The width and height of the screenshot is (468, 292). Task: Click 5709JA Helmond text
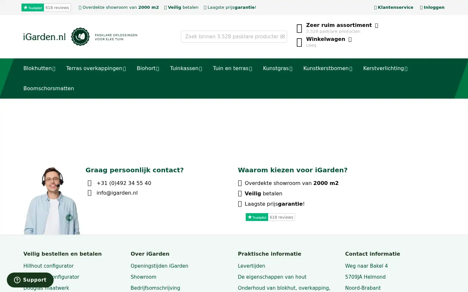click(x=365, y=277)
